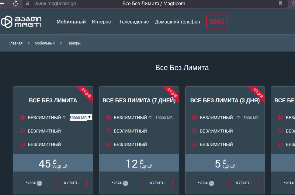Open the Домашний телефон tab

pyautogui.click(x=177, y=22)
